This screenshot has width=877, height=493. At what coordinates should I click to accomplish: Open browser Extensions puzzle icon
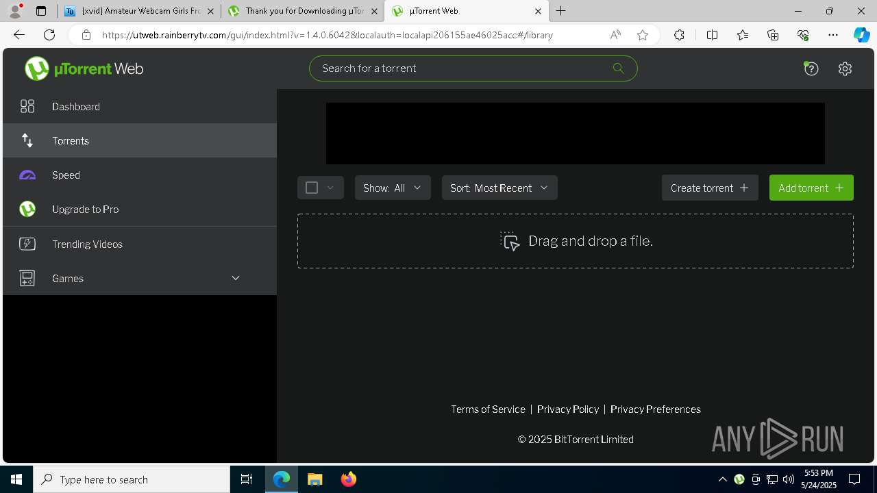pyautogui.click(x=679, y=35)
